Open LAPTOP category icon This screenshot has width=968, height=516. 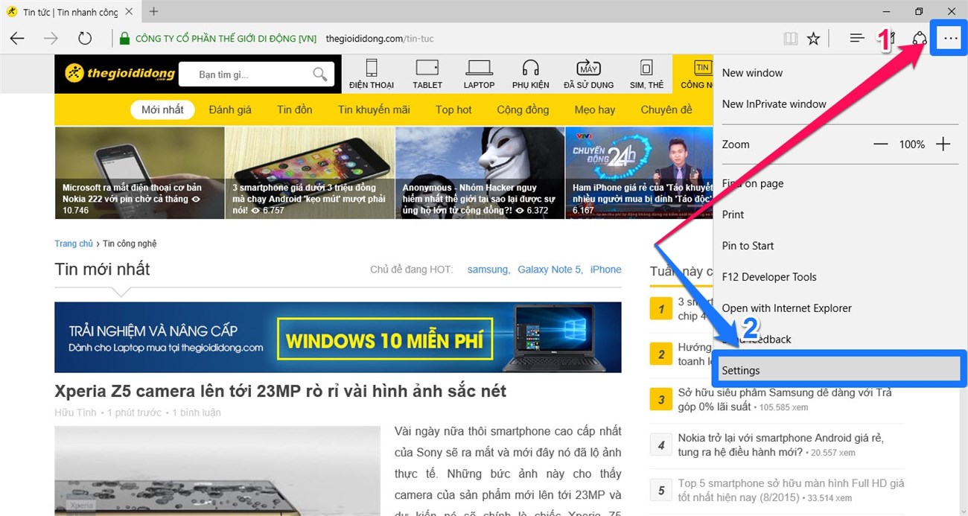point(479,74)
